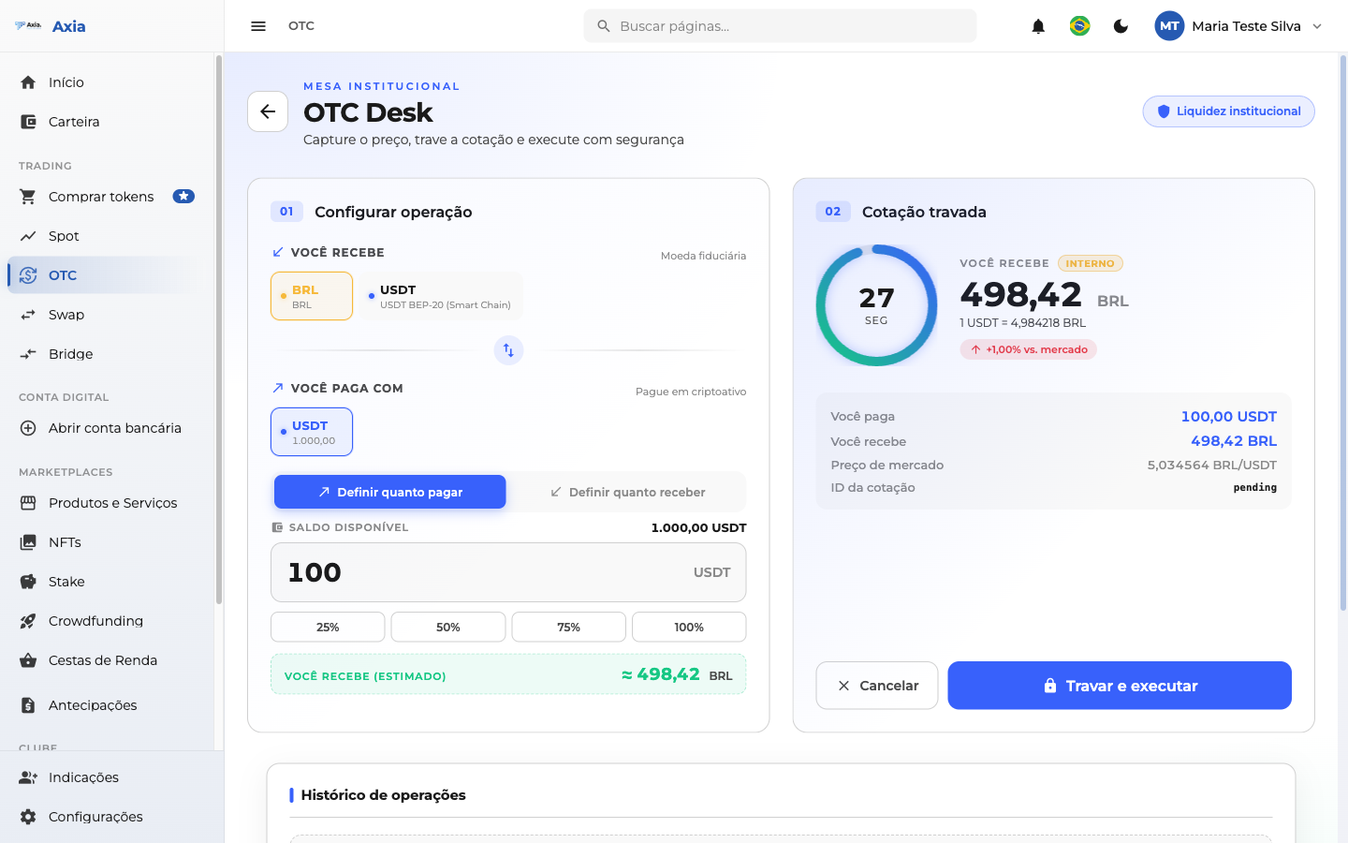Click the countdown timer ring

(x=876, y=305)
